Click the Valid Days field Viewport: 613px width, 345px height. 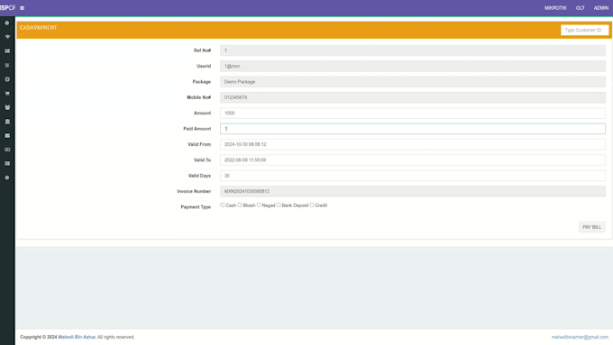pyautogui.click(x=413, y=176)
